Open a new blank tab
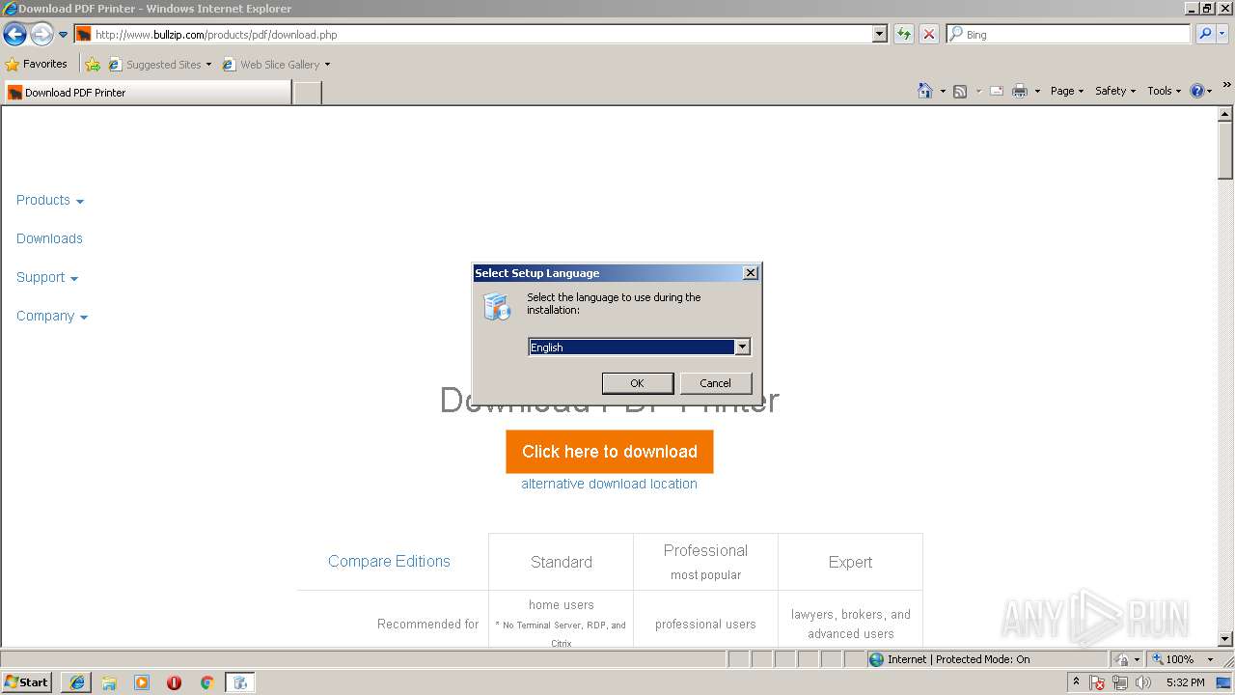 307,93
